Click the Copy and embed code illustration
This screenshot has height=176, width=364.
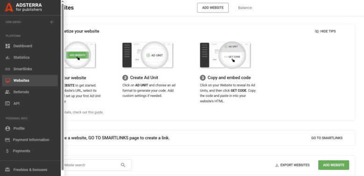[225, 55]
